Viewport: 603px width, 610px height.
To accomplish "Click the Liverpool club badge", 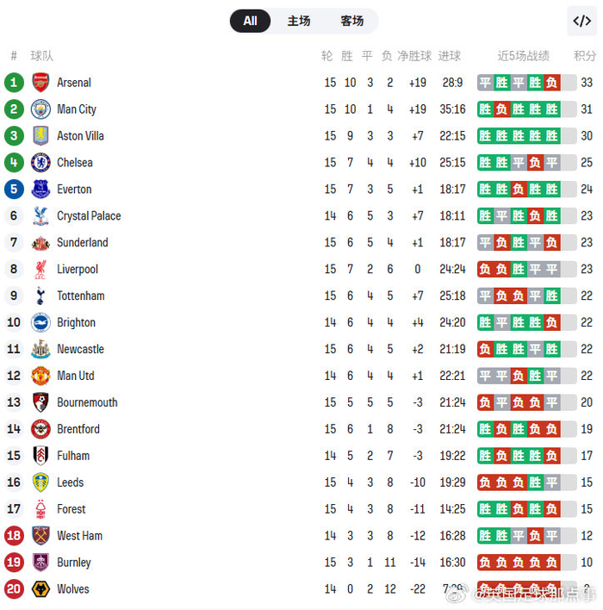I will pos(40,270).
